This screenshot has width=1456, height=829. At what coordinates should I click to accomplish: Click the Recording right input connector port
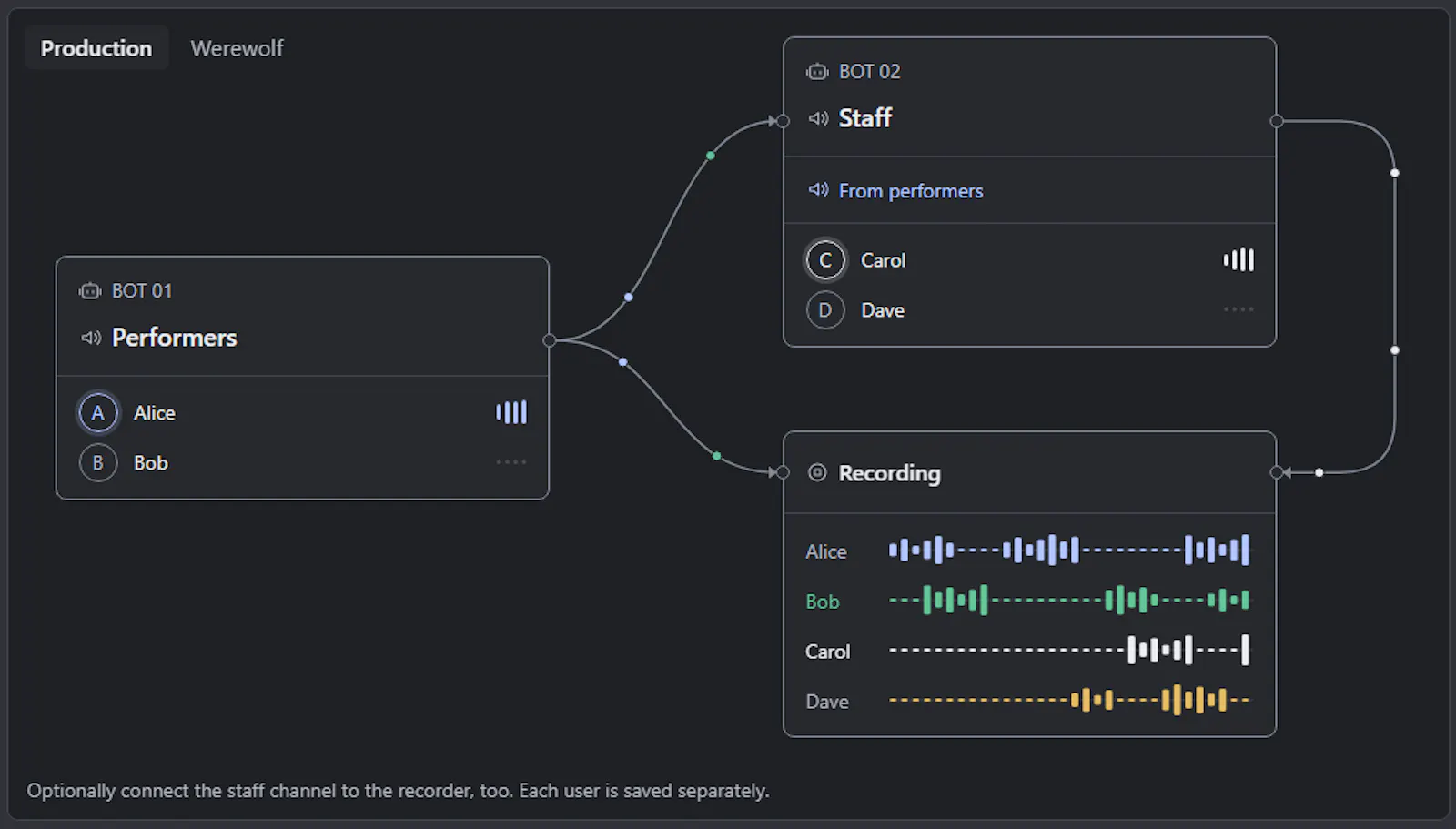point(1277,472)
